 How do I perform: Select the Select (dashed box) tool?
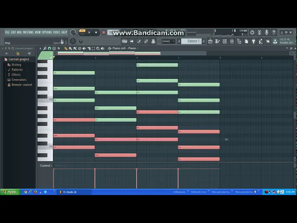point(93,48)
